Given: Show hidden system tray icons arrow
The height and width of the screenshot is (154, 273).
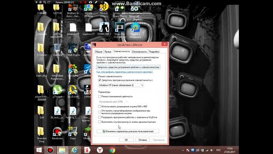Looking at the screenshot, I should (x=183, y=150).
